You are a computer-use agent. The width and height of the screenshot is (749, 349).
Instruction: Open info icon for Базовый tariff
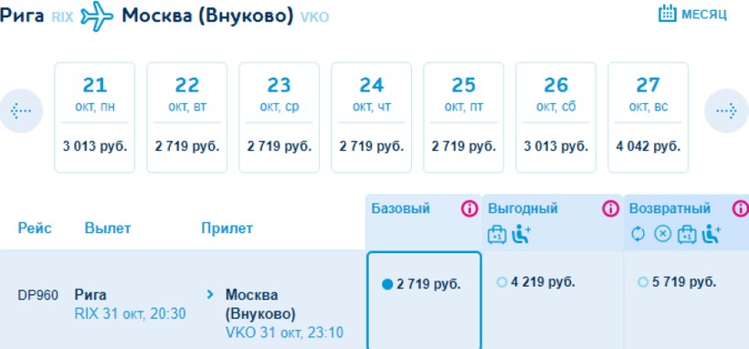coord(469,208)
